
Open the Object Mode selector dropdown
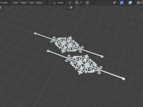pyautogui.click(x=5, y=3)
